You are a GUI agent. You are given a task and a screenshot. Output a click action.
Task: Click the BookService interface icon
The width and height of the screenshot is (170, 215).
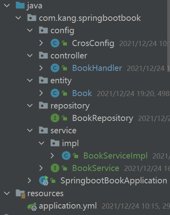(55, 168)
